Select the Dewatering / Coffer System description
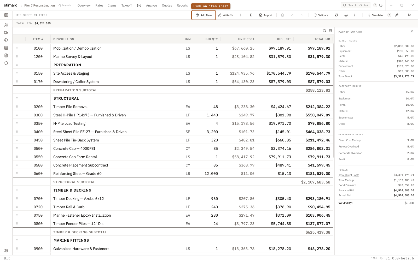418x261 pixels. [x=76, y=82]
